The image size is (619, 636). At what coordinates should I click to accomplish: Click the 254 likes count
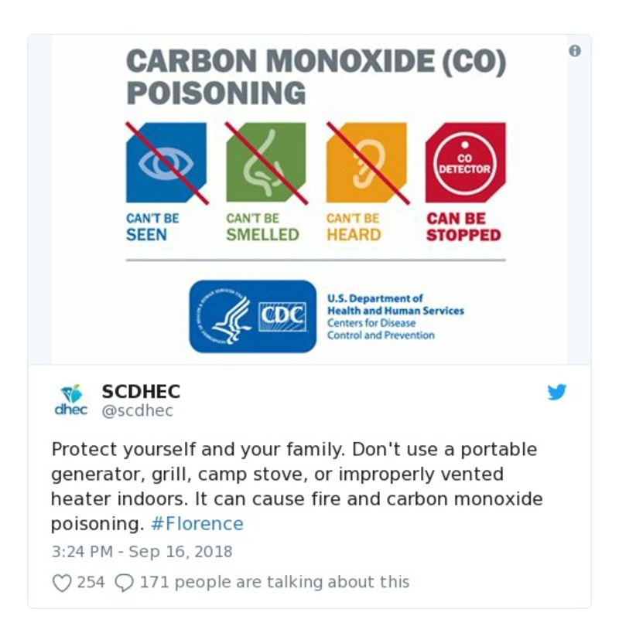(91, 583)
